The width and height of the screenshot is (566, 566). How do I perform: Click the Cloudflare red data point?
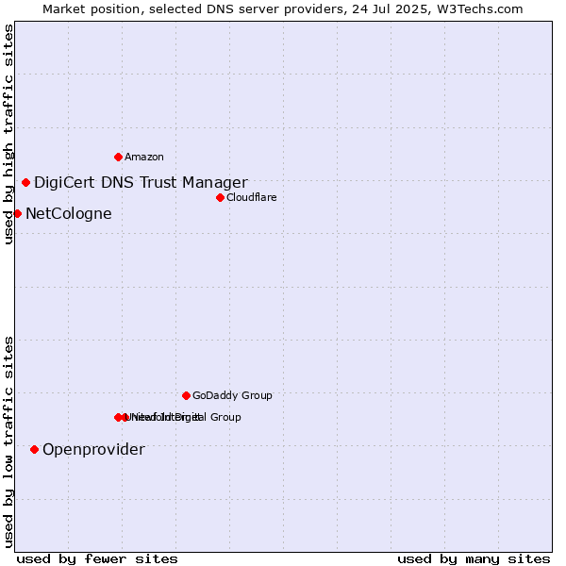(x=220, y=197)
